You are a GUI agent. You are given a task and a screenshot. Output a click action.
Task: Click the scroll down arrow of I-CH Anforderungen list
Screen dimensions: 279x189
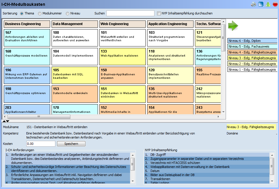coord(133,181)
